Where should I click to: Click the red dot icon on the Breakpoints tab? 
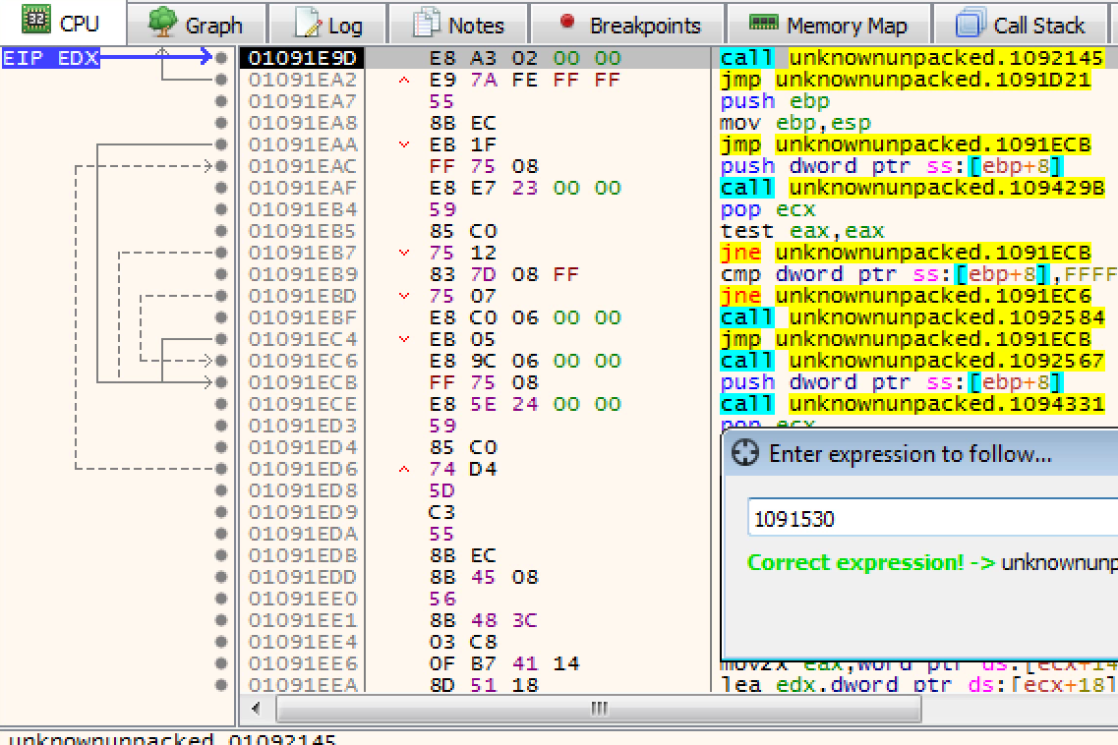[566, 22]
